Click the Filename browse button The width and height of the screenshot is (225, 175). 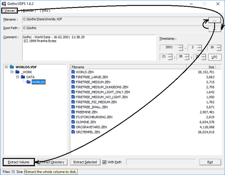point(214,20)
